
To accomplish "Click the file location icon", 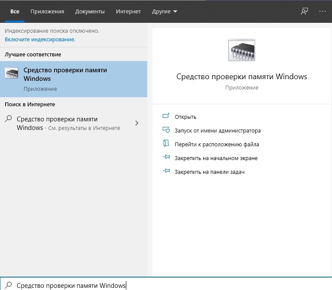I will click(x=166, y=143).
